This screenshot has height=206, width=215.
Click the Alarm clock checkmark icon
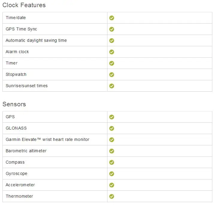(x=112, y=52)
